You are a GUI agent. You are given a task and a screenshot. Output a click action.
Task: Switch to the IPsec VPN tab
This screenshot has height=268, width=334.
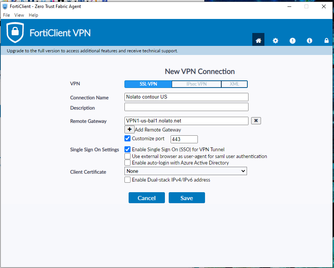[x=196, y=84]
